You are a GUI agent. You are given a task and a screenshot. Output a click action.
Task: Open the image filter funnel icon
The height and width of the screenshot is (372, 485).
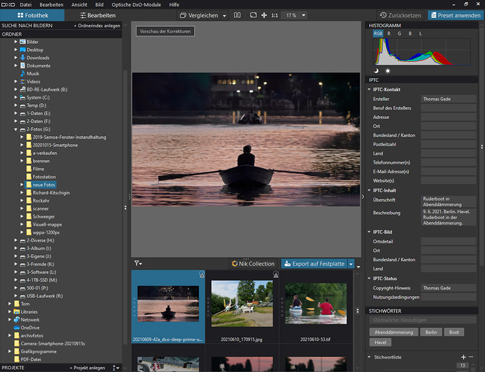[x=138, y=263]
